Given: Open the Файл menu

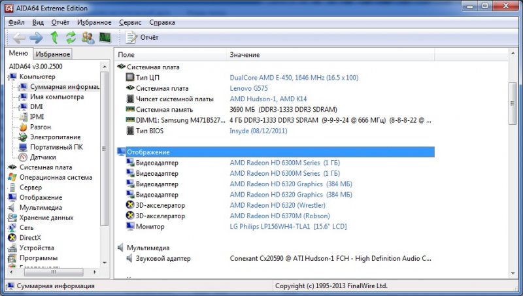Looking at the screenshot, I should [16, 22].
